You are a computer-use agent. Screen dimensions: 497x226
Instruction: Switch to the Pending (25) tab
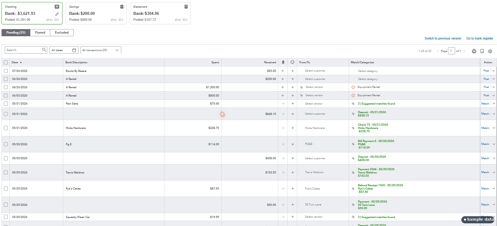(16, 33)
